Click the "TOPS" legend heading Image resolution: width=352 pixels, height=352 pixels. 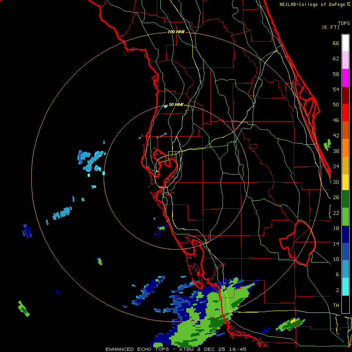tap(344, 23)
